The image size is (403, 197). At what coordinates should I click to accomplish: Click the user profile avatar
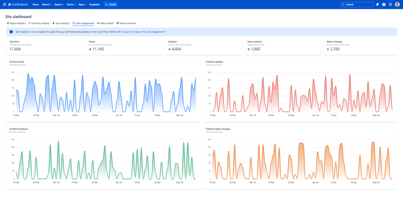coord(397,4)
